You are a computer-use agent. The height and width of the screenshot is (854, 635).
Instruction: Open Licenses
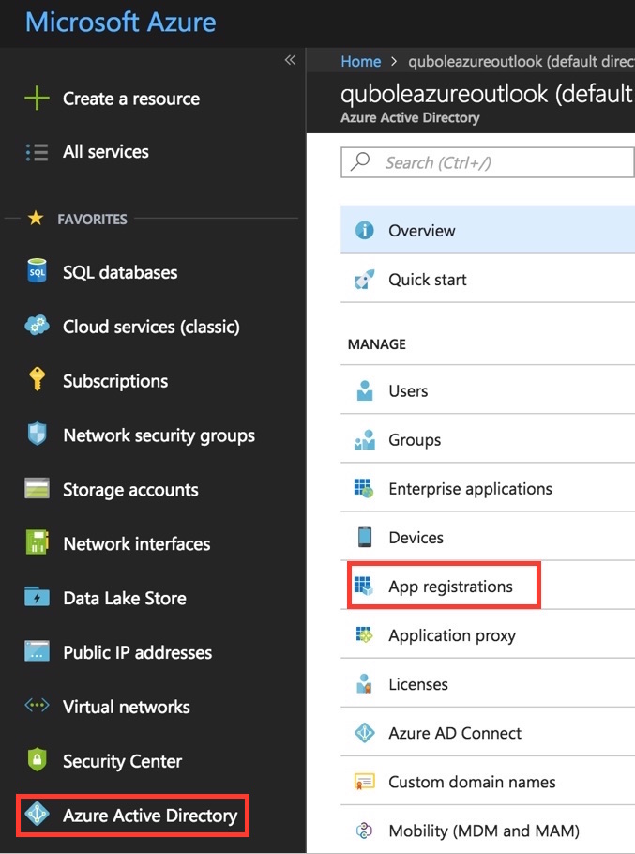pos(488,684)
